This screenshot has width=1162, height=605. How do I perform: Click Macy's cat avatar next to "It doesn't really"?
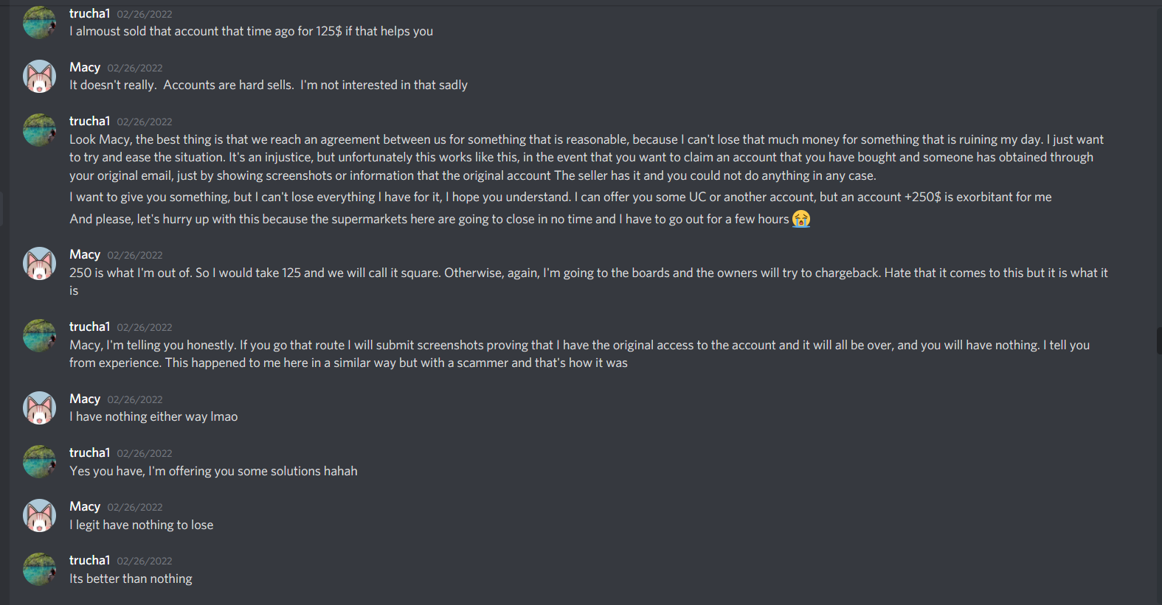[40, 77]
